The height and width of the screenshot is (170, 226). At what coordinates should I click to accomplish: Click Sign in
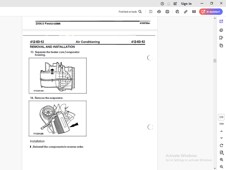point(186,4)
